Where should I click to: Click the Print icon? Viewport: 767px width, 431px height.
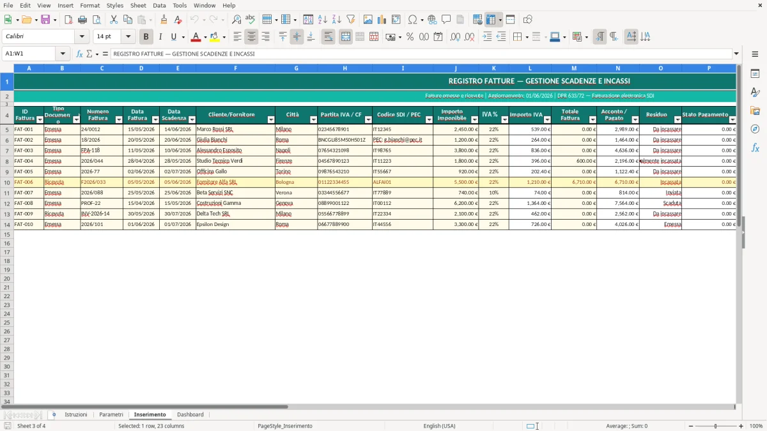[82, 20]
